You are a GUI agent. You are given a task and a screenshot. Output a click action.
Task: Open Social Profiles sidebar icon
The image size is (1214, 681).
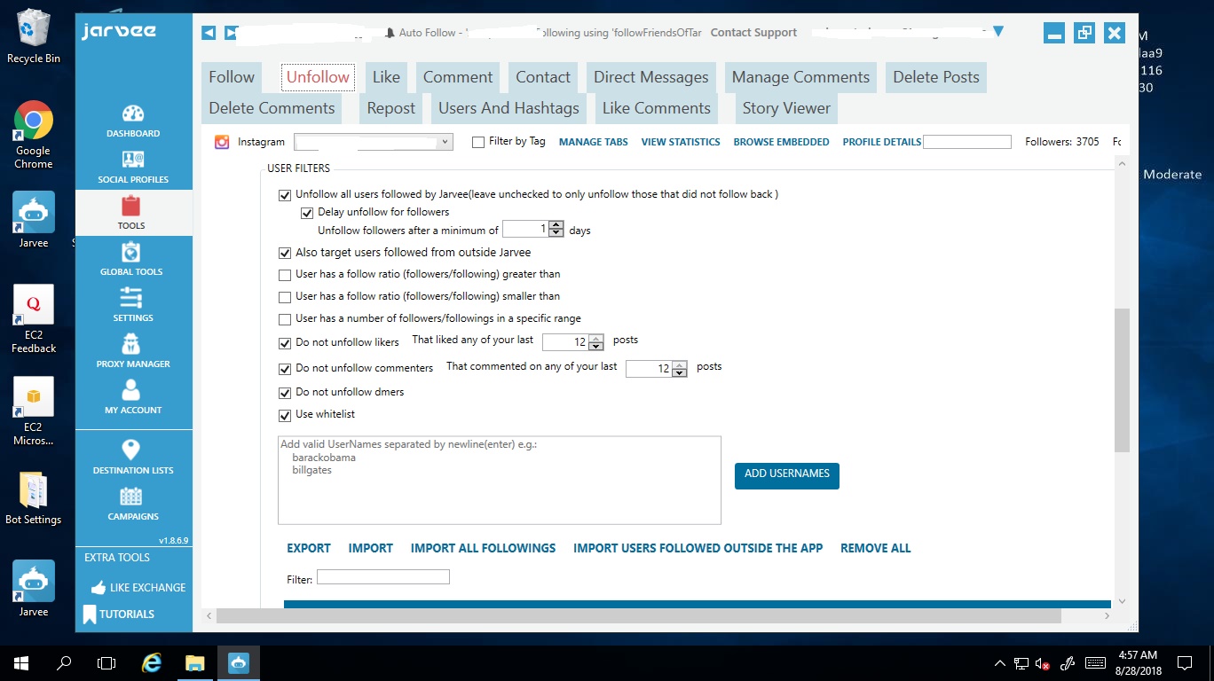tap(133, 160)
